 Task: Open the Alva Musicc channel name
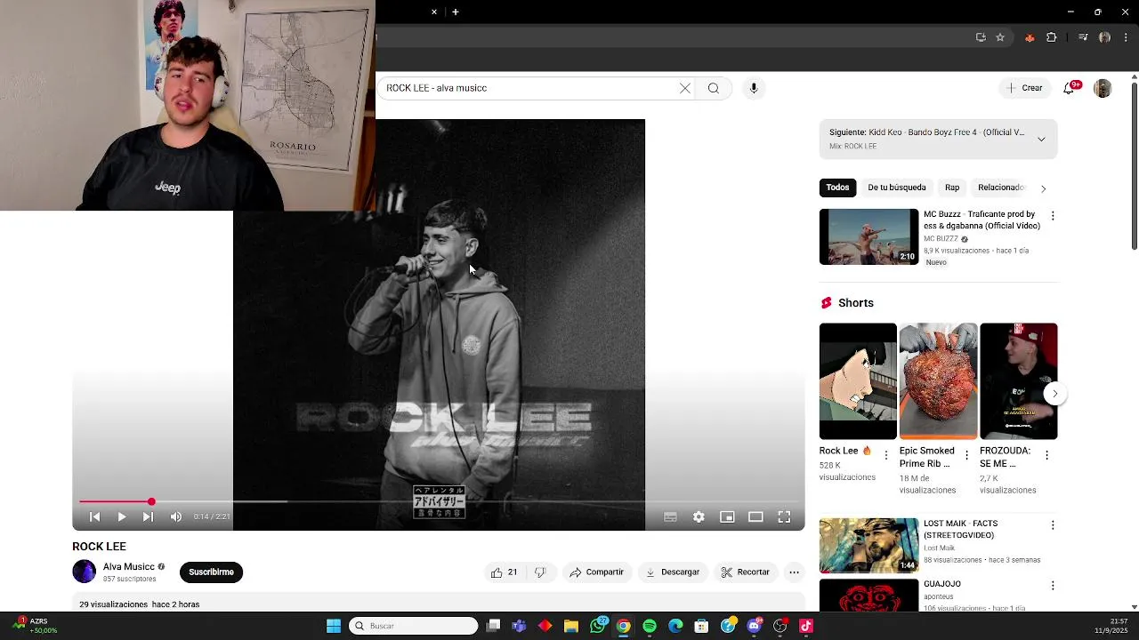click(129, 566)
